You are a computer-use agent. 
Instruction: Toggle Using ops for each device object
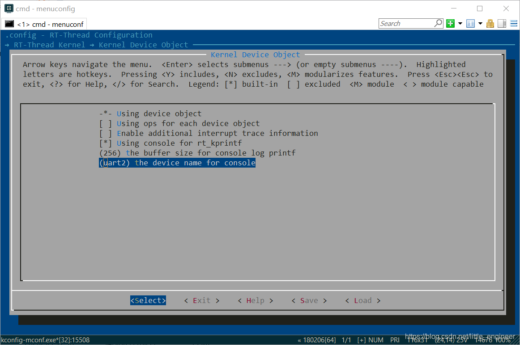(x=179, y=123)
